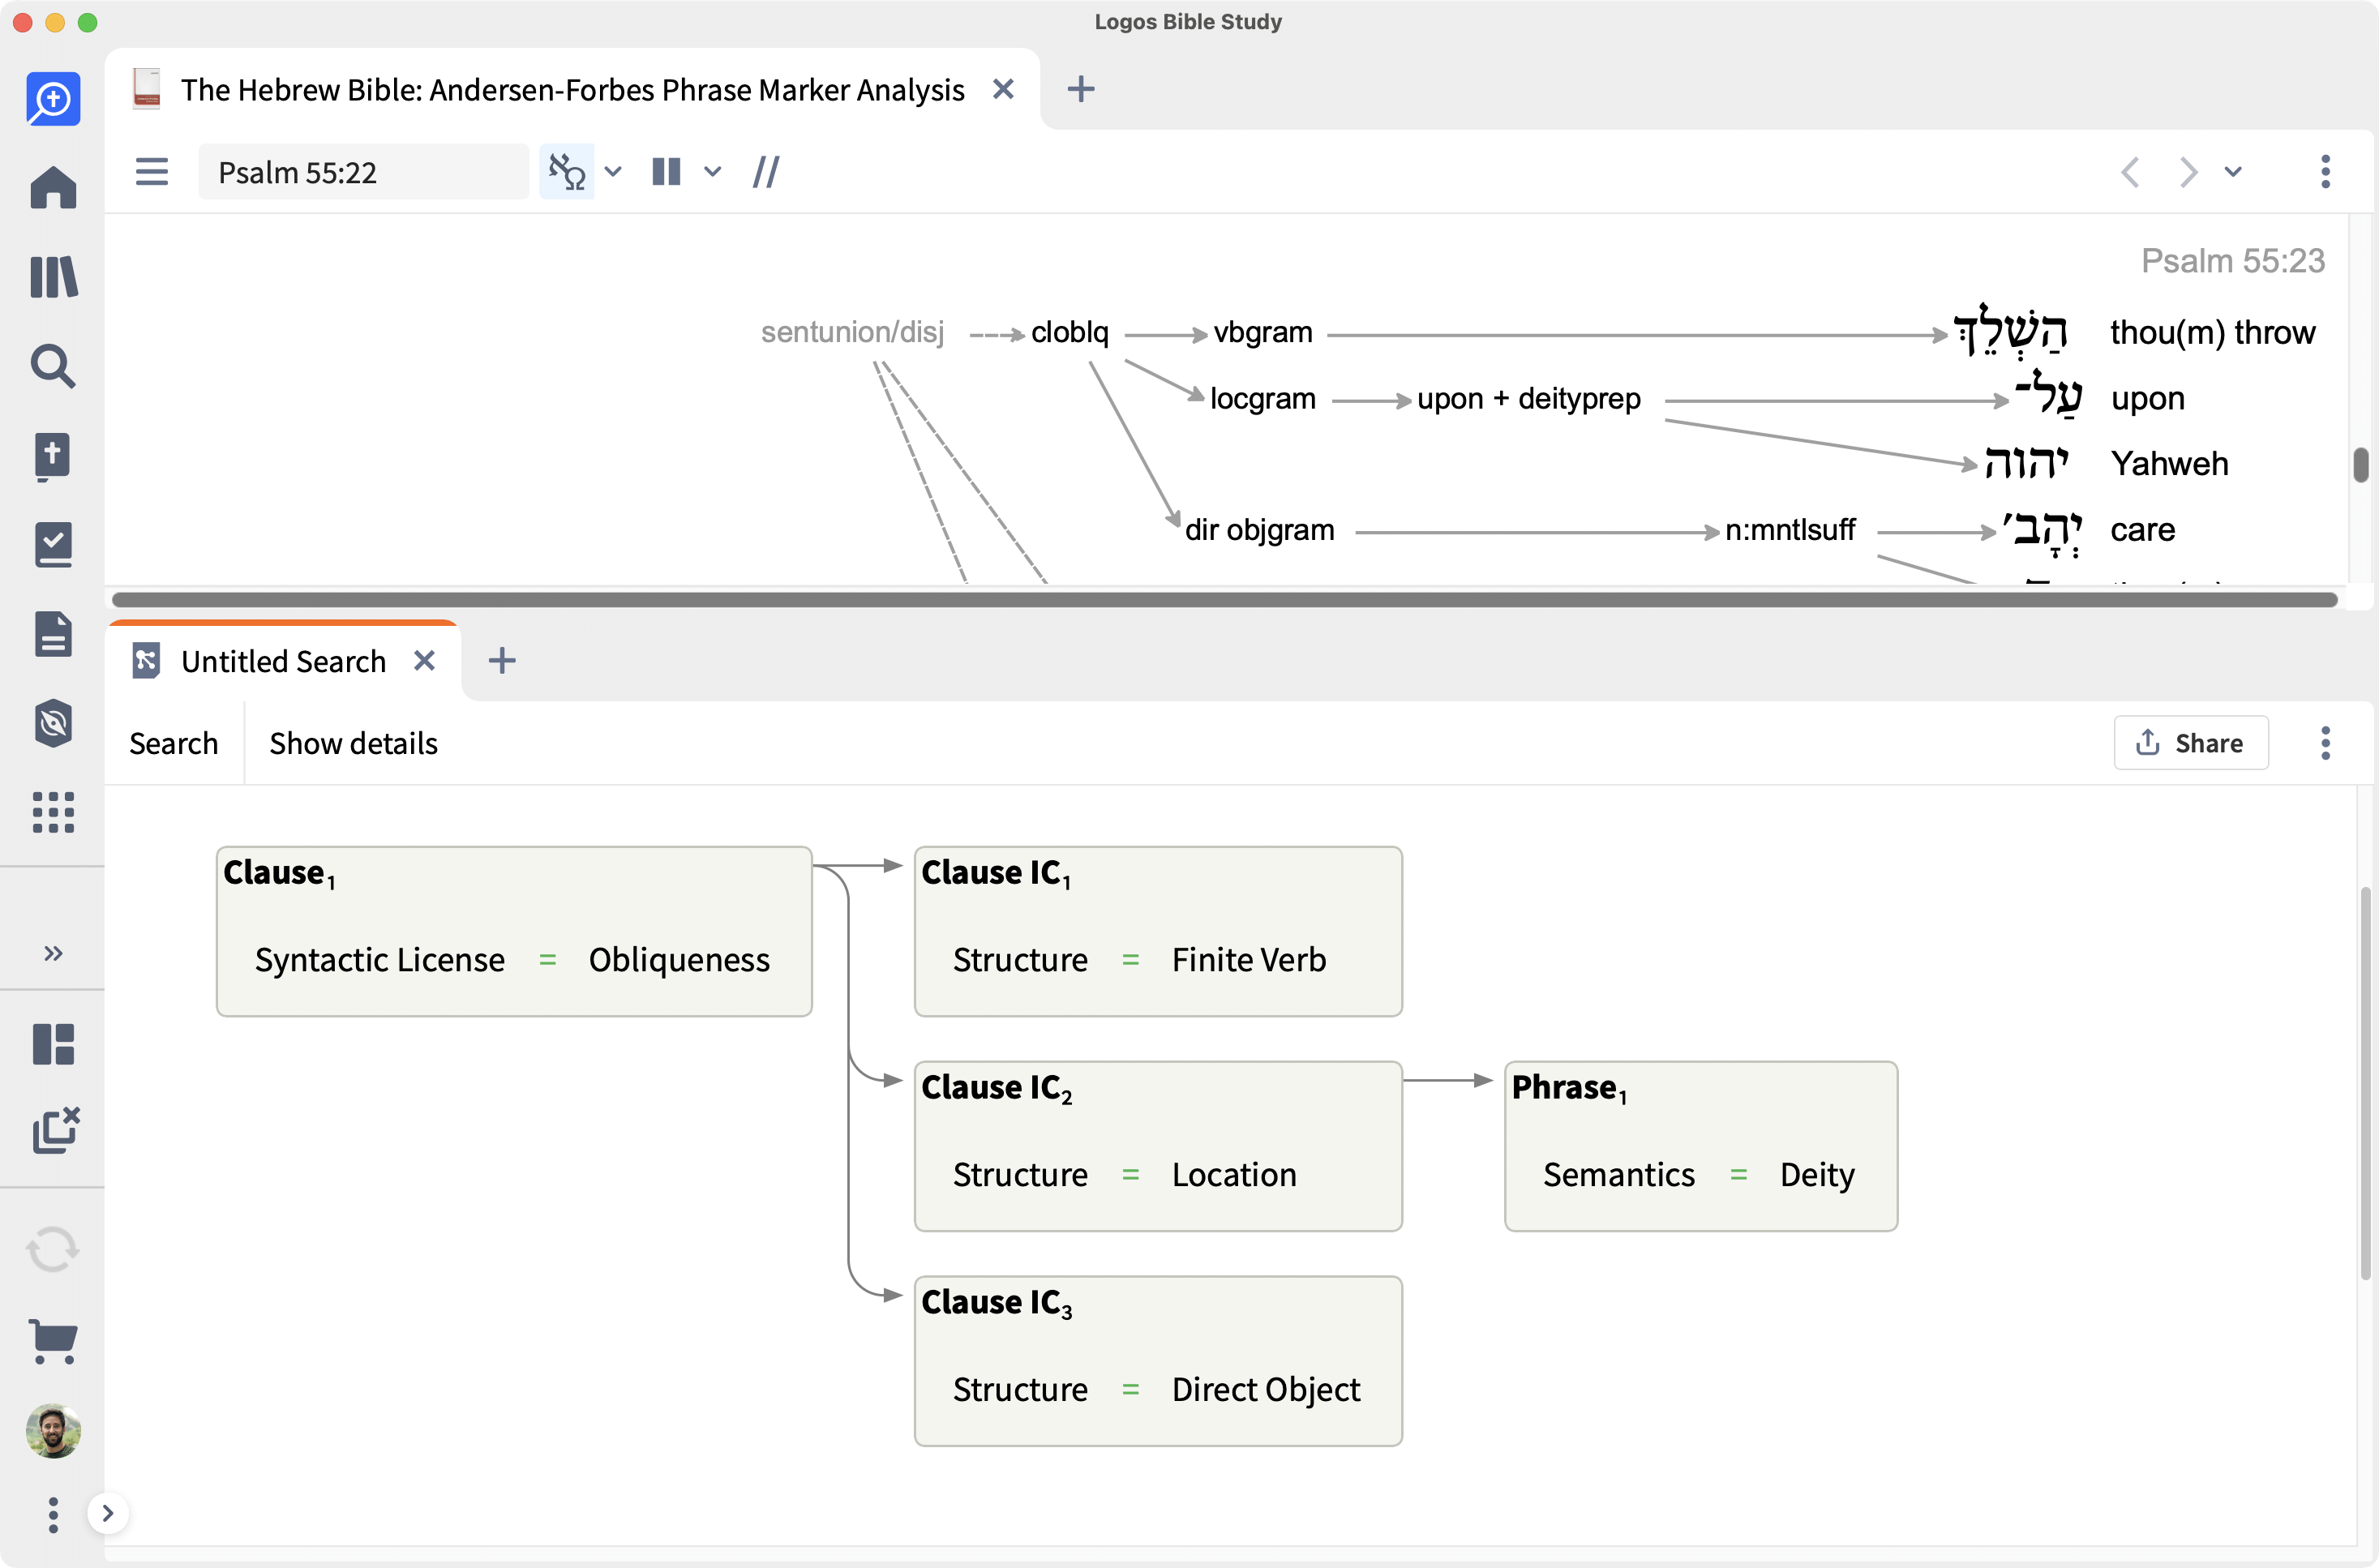Click the horizontal scrollbar of the graph
Viewport: 2379px width, 1568px height.
click(x=1224, y=599)
